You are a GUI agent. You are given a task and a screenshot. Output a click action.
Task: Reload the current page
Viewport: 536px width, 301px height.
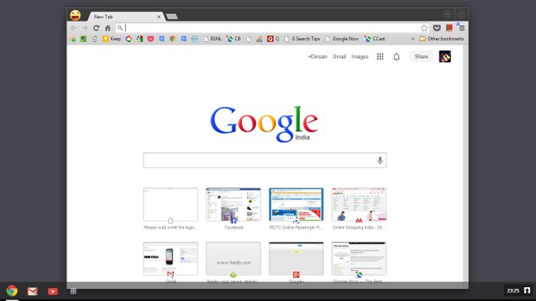(97, 28)
